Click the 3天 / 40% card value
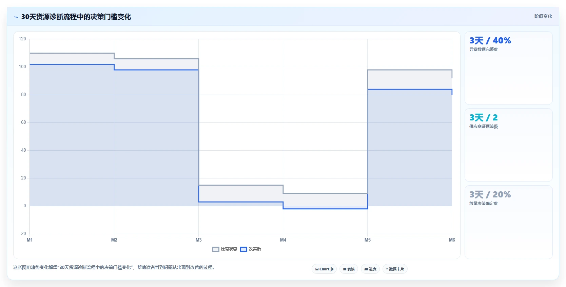 (x=490, y=41)
